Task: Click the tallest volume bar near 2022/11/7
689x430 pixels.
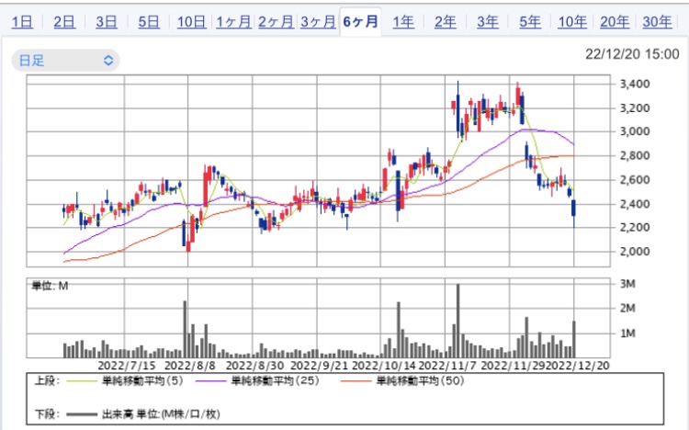Action: click(457, 321)
